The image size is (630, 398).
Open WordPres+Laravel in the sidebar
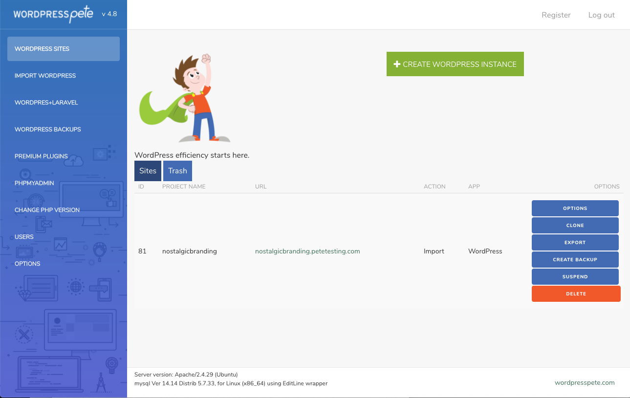64,103
